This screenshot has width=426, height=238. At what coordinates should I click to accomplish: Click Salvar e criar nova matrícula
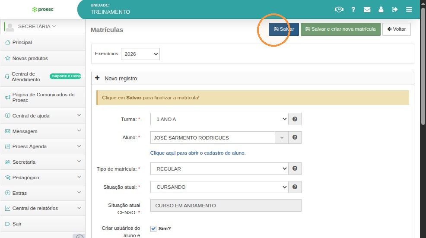click(x=340, y=29)
